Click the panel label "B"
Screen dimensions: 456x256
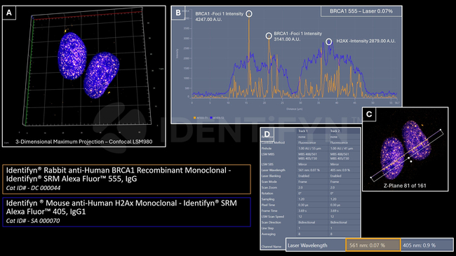[178, 13]
